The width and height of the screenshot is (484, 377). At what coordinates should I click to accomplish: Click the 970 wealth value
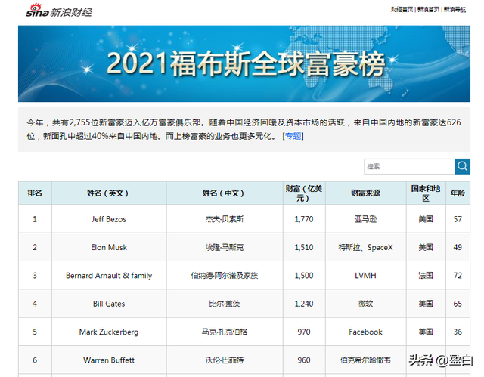[x=304, y=332]
